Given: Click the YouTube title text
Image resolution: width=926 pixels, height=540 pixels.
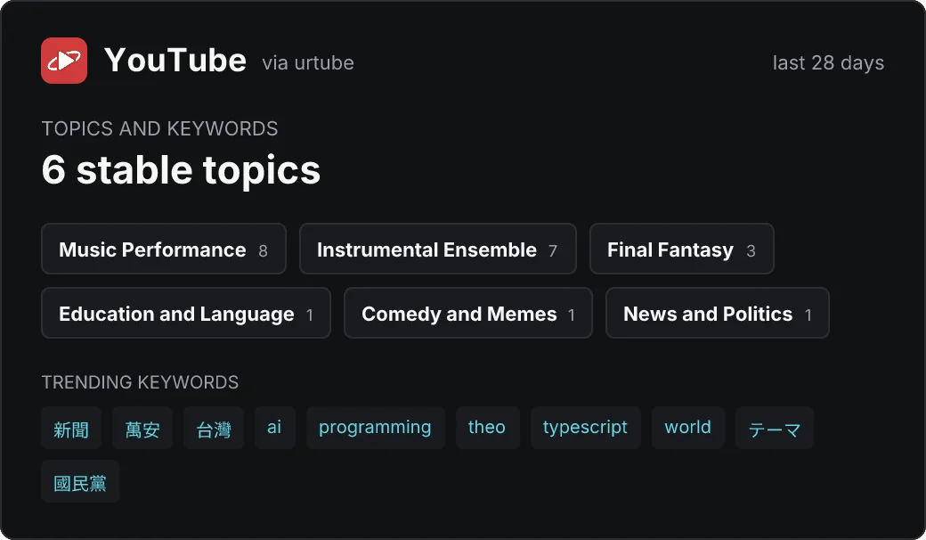Looking at the screenshot, I should click(175, 61).
